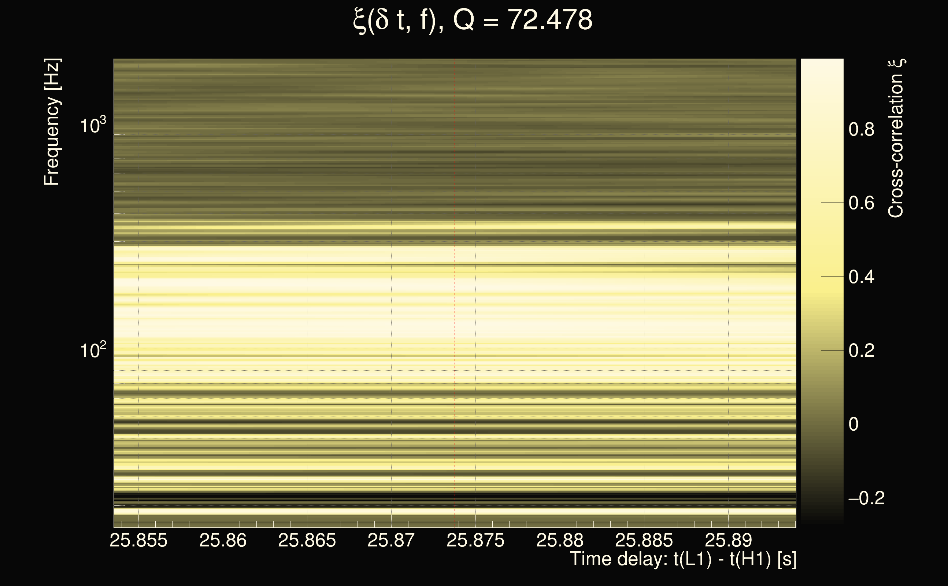Image resolution: width=948 pixels, height=586 pixels.
Task: Click the 0.6 tick label on the colorbar
Action: click(x=861, y=203)
